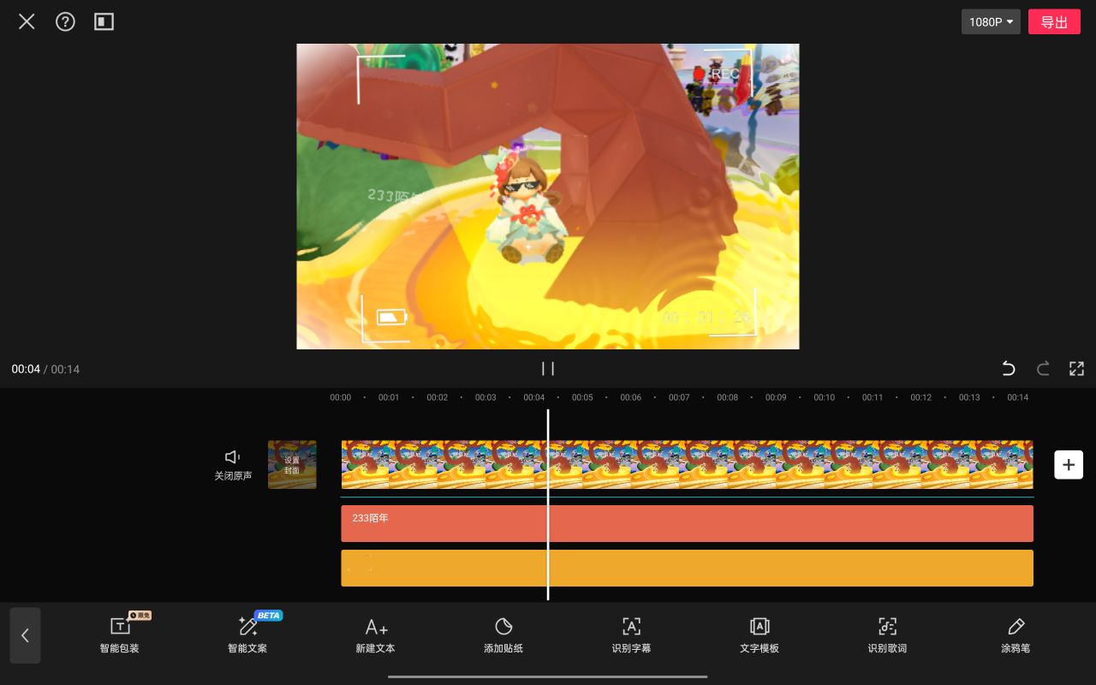Select the 涂鸦笔 doodle pen tool
The height and width of the screenshot is (685, 1096).
pos(1016,635)
